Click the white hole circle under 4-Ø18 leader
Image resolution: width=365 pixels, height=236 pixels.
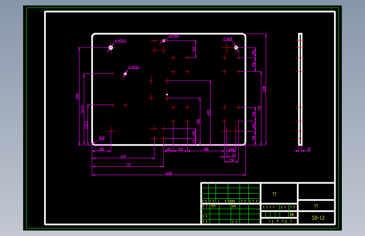pos(111,47)
